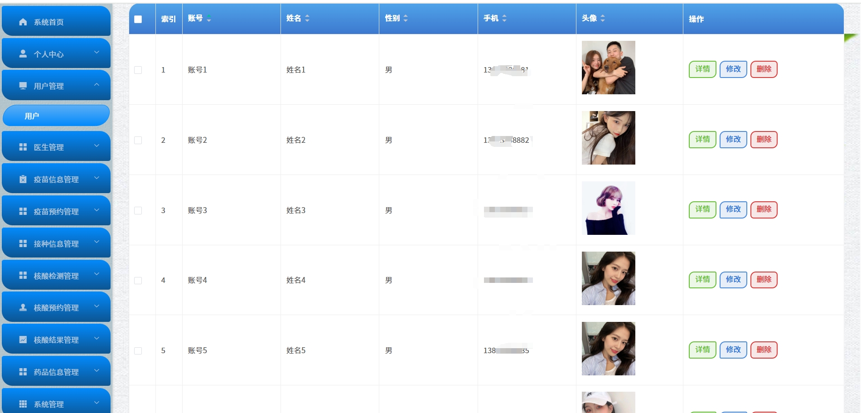The width and height of the screenshot is (861, 413).
Task: Collapse the 用户管理 menu chevron
Action: [97, 84]
